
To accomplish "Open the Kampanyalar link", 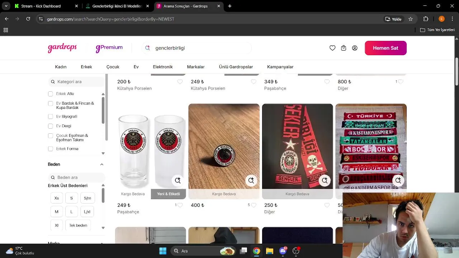I will click(x=280, y=67).
